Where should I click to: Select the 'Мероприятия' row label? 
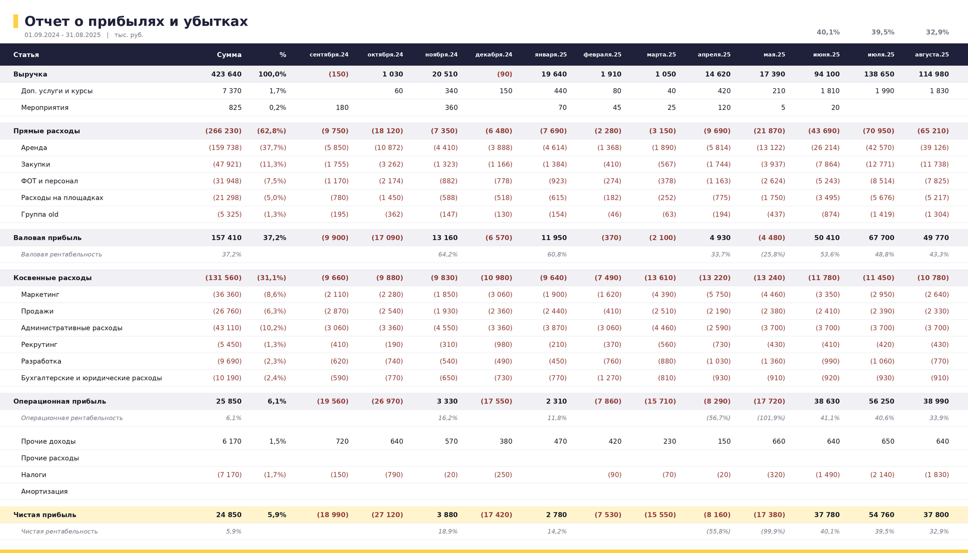point(45,108)
